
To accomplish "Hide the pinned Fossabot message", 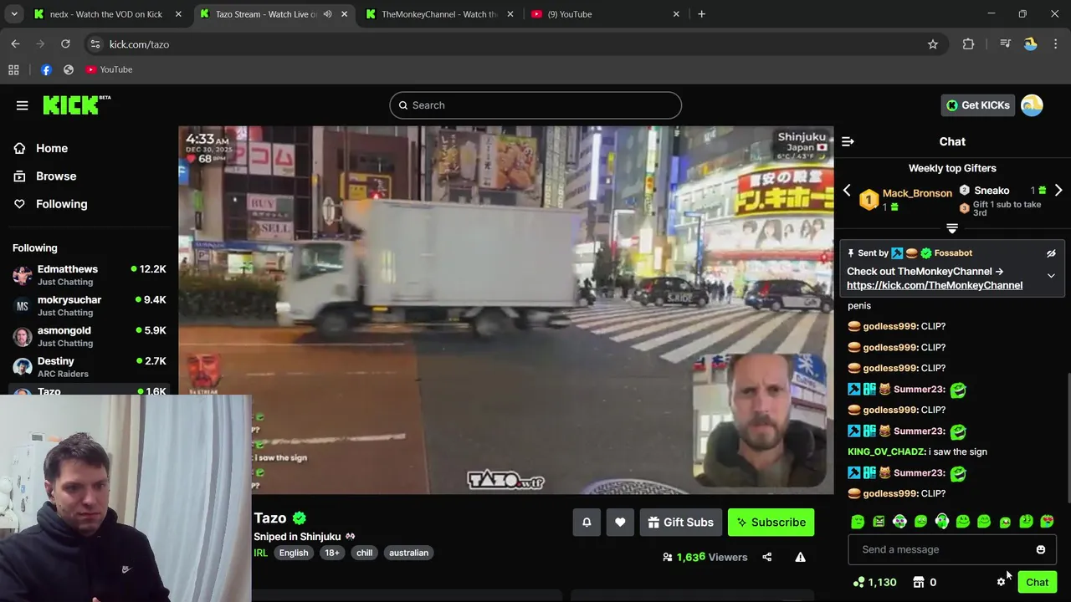I will click(1051, 253).
